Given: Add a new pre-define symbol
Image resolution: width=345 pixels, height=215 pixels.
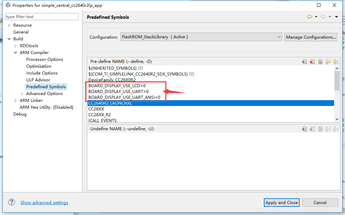Looking at the screenshot, I should coord(304,62).
